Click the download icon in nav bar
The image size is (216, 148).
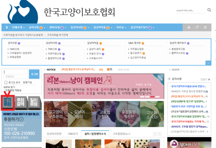pos(189,27)
